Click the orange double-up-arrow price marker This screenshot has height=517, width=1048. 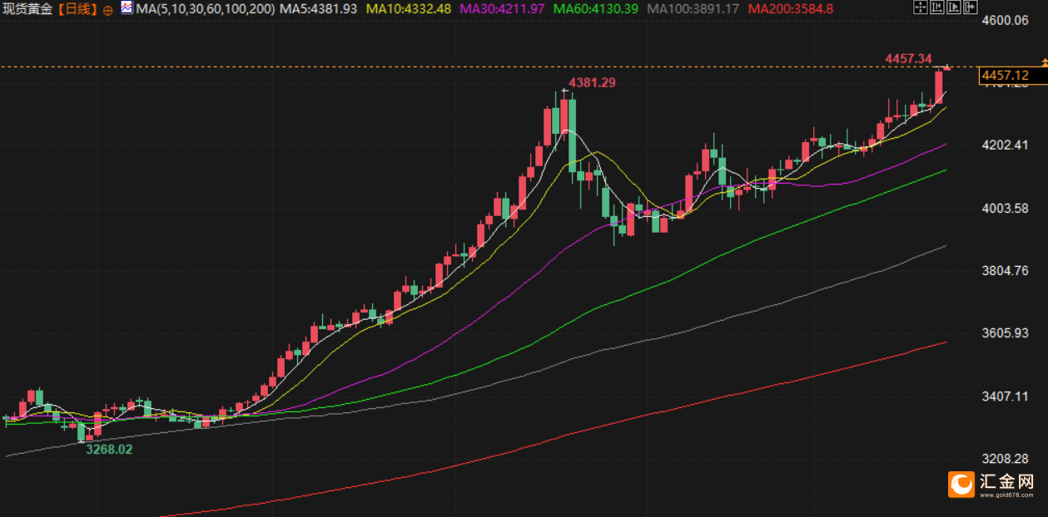1044,61
